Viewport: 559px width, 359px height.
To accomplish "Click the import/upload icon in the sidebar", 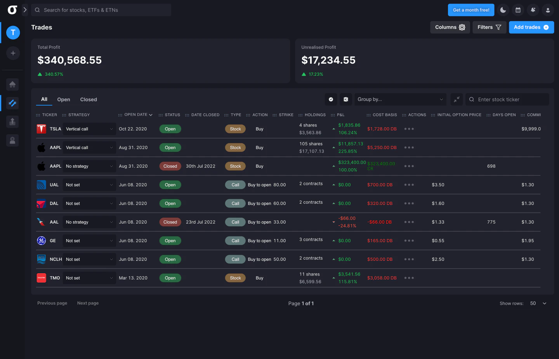I will coord(12,121).
